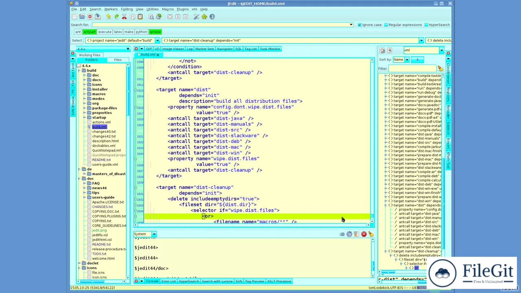Click the file tree horizontal scrollbar

tap(102, 281)
